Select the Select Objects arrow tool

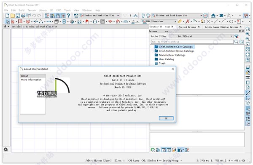[x=8, y=21]
